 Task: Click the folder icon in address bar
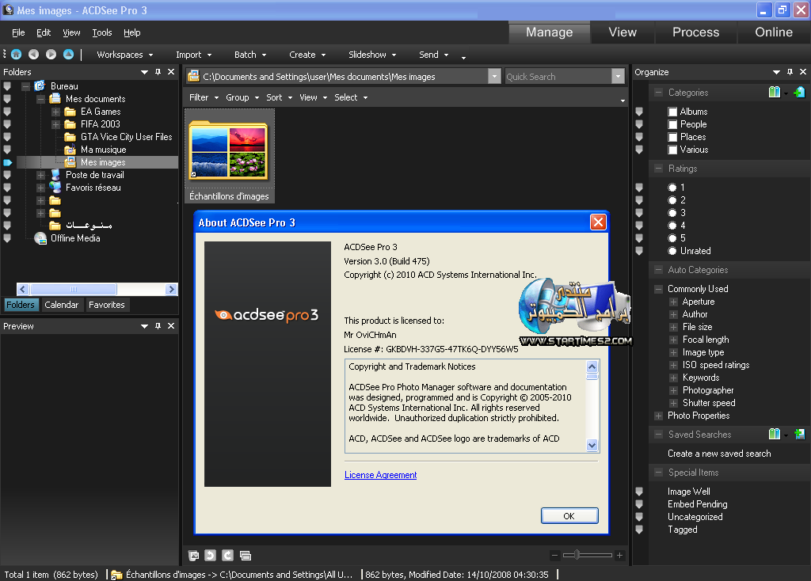click(x=193, y=77)
